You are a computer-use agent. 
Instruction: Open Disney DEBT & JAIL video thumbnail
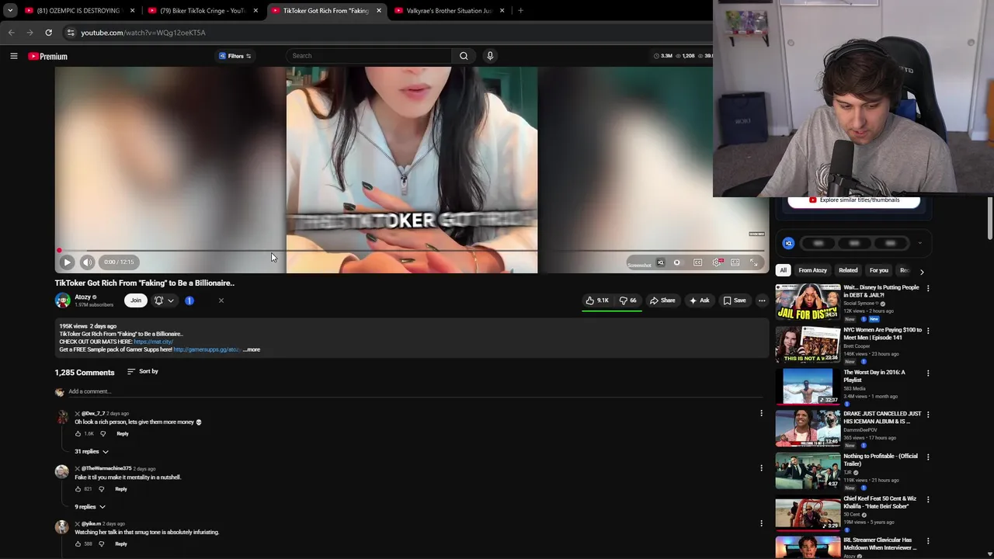point(808,303)
